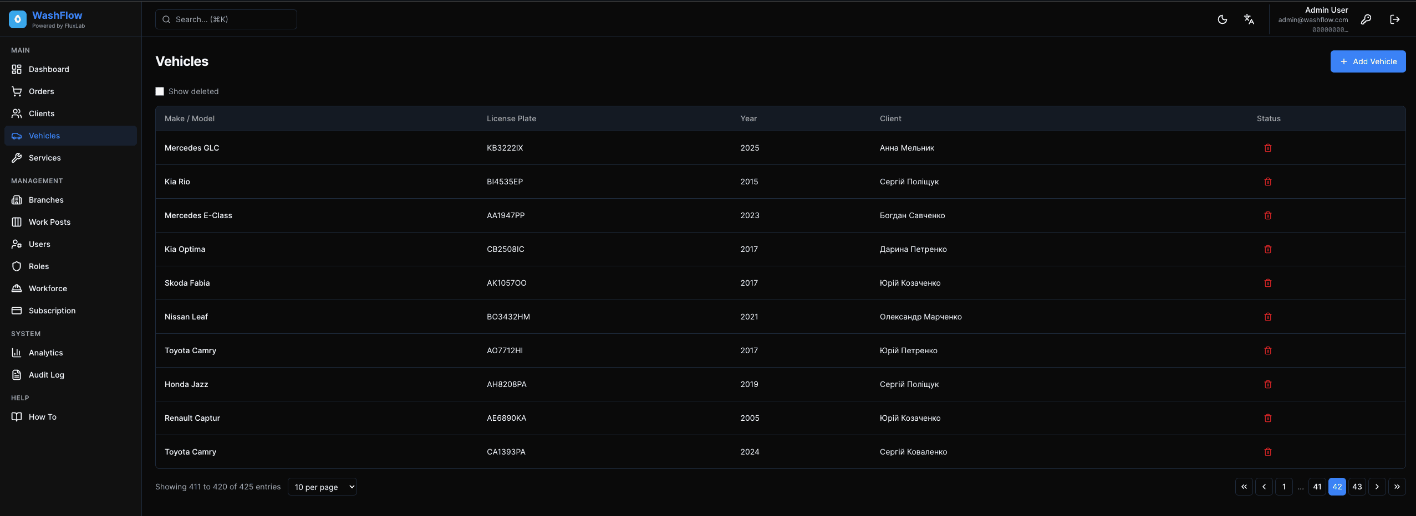Jump to the first page arrow

1244,487
